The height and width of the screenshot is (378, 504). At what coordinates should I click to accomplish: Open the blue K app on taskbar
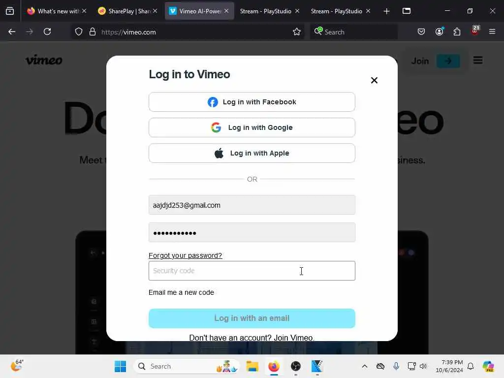point(317,366)
